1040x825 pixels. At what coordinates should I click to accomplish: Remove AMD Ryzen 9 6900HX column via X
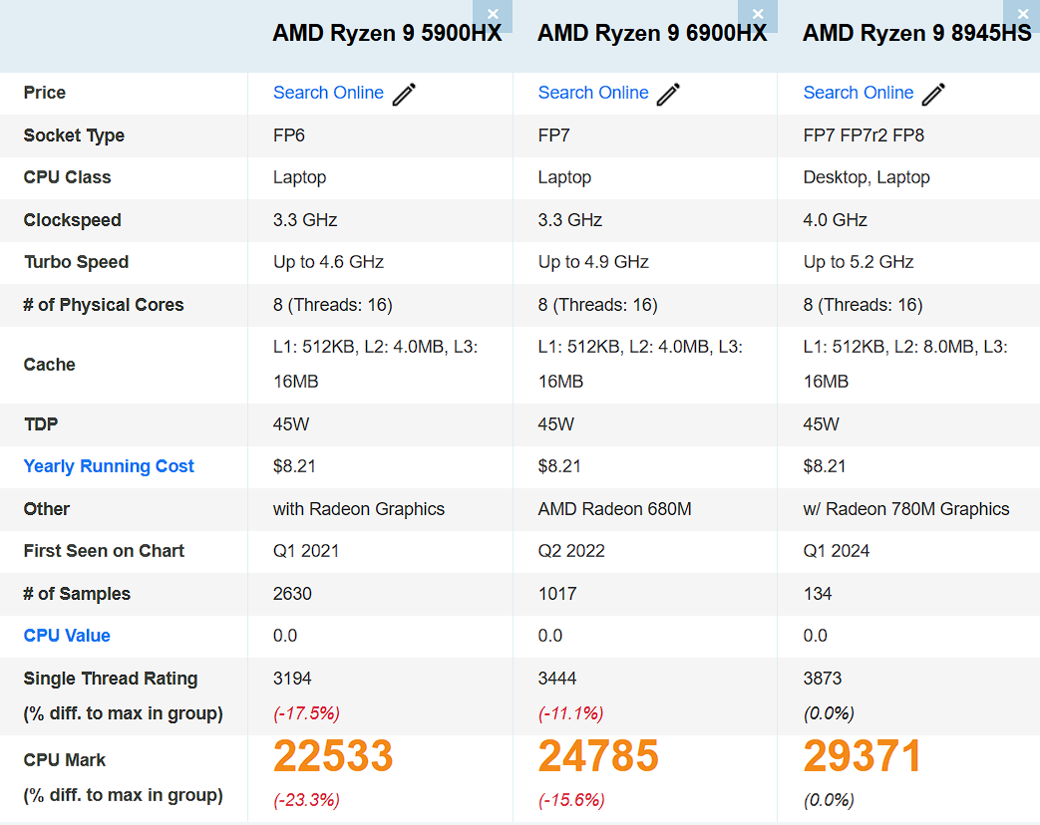tap(758, 15)
